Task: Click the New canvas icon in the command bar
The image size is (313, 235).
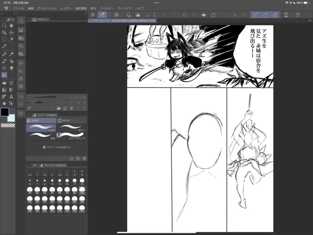Action: click(128, 15)
